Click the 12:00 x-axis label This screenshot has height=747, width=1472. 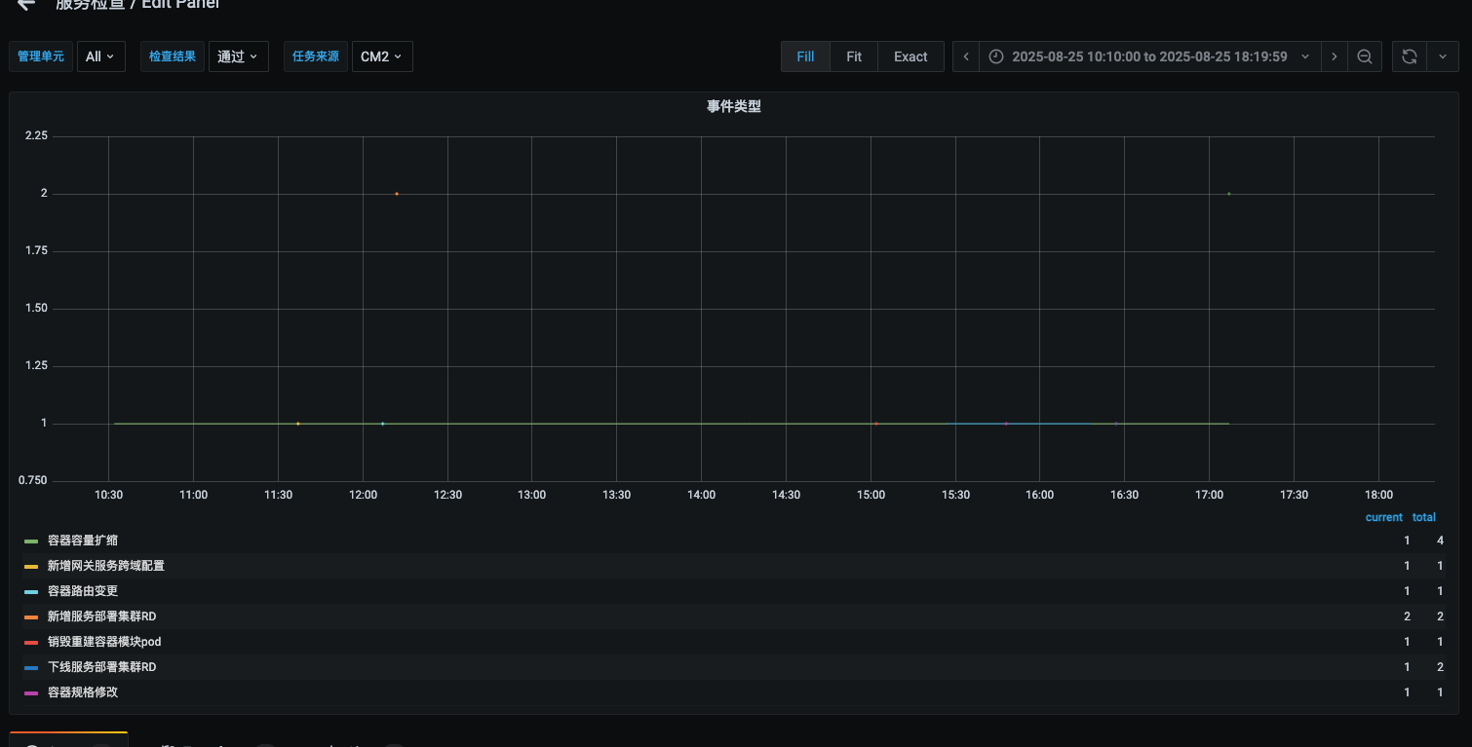click(x=363, y=495)
